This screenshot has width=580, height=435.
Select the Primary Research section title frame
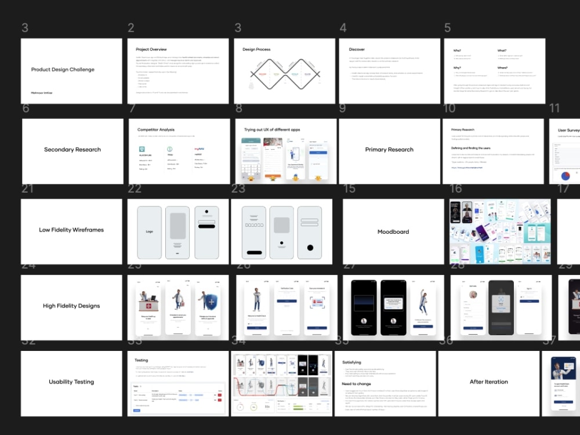pyautogui.click(x=390, y=151)
